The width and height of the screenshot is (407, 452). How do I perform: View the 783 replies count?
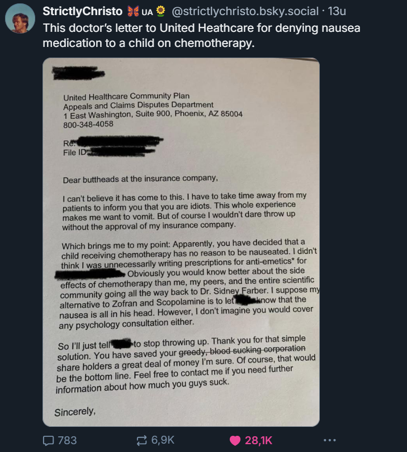point(67,440)
